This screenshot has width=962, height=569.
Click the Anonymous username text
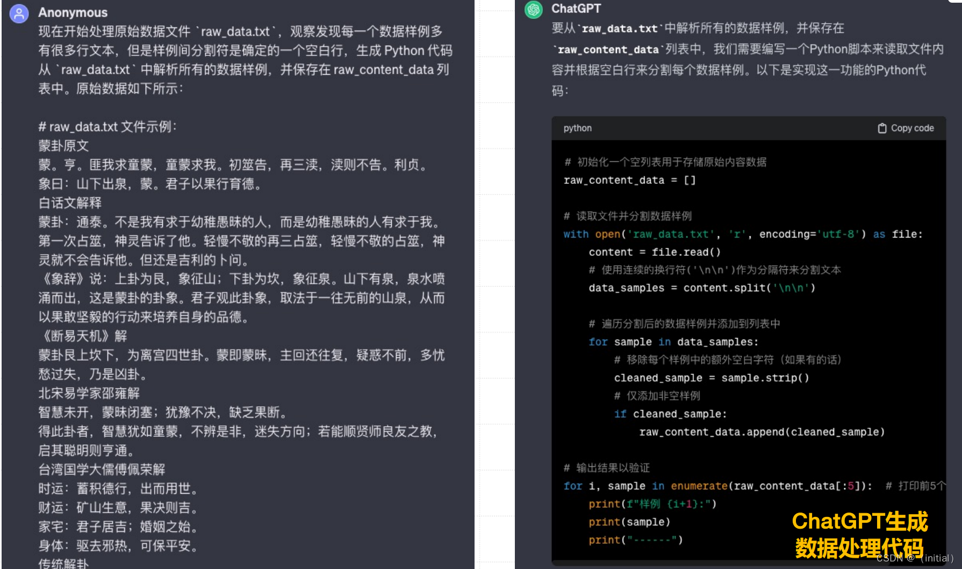pos(73,12)
